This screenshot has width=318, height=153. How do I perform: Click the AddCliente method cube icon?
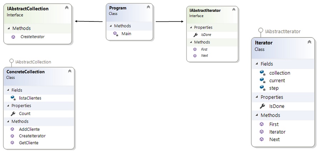13,129
